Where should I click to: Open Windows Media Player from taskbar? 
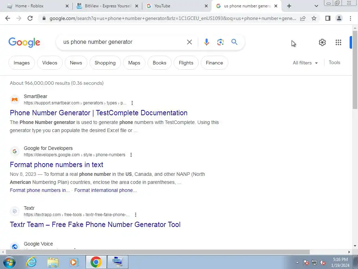tap(74, 262)
